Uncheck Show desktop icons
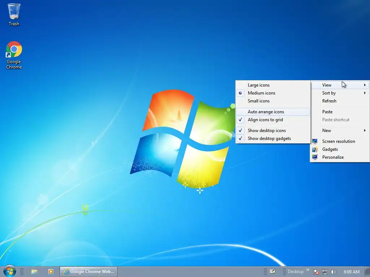Image resolution: width=370 pixels, height=277 pixels. tap(273, 131)
